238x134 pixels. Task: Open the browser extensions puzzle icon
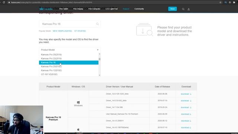point(234,2)
